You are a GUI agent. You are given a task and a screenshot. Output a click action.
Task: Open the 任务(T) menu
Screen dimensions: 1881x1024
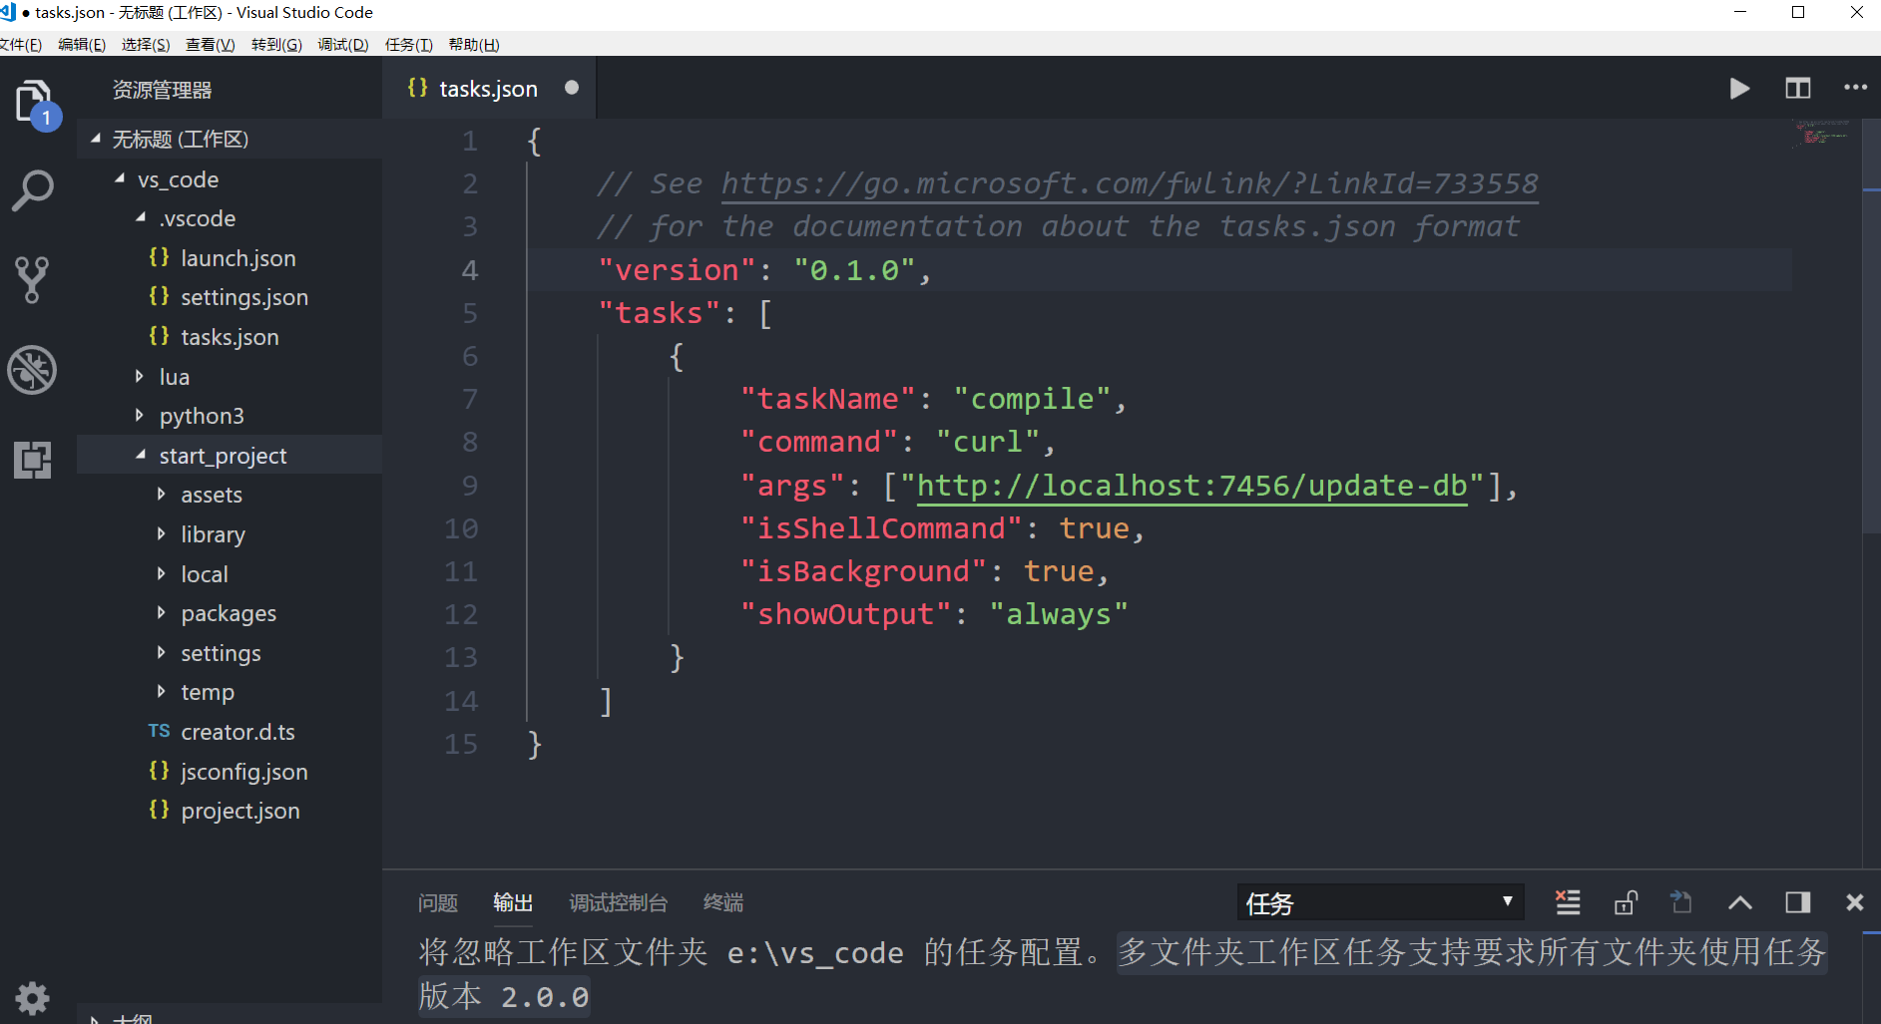coord(409,45)
